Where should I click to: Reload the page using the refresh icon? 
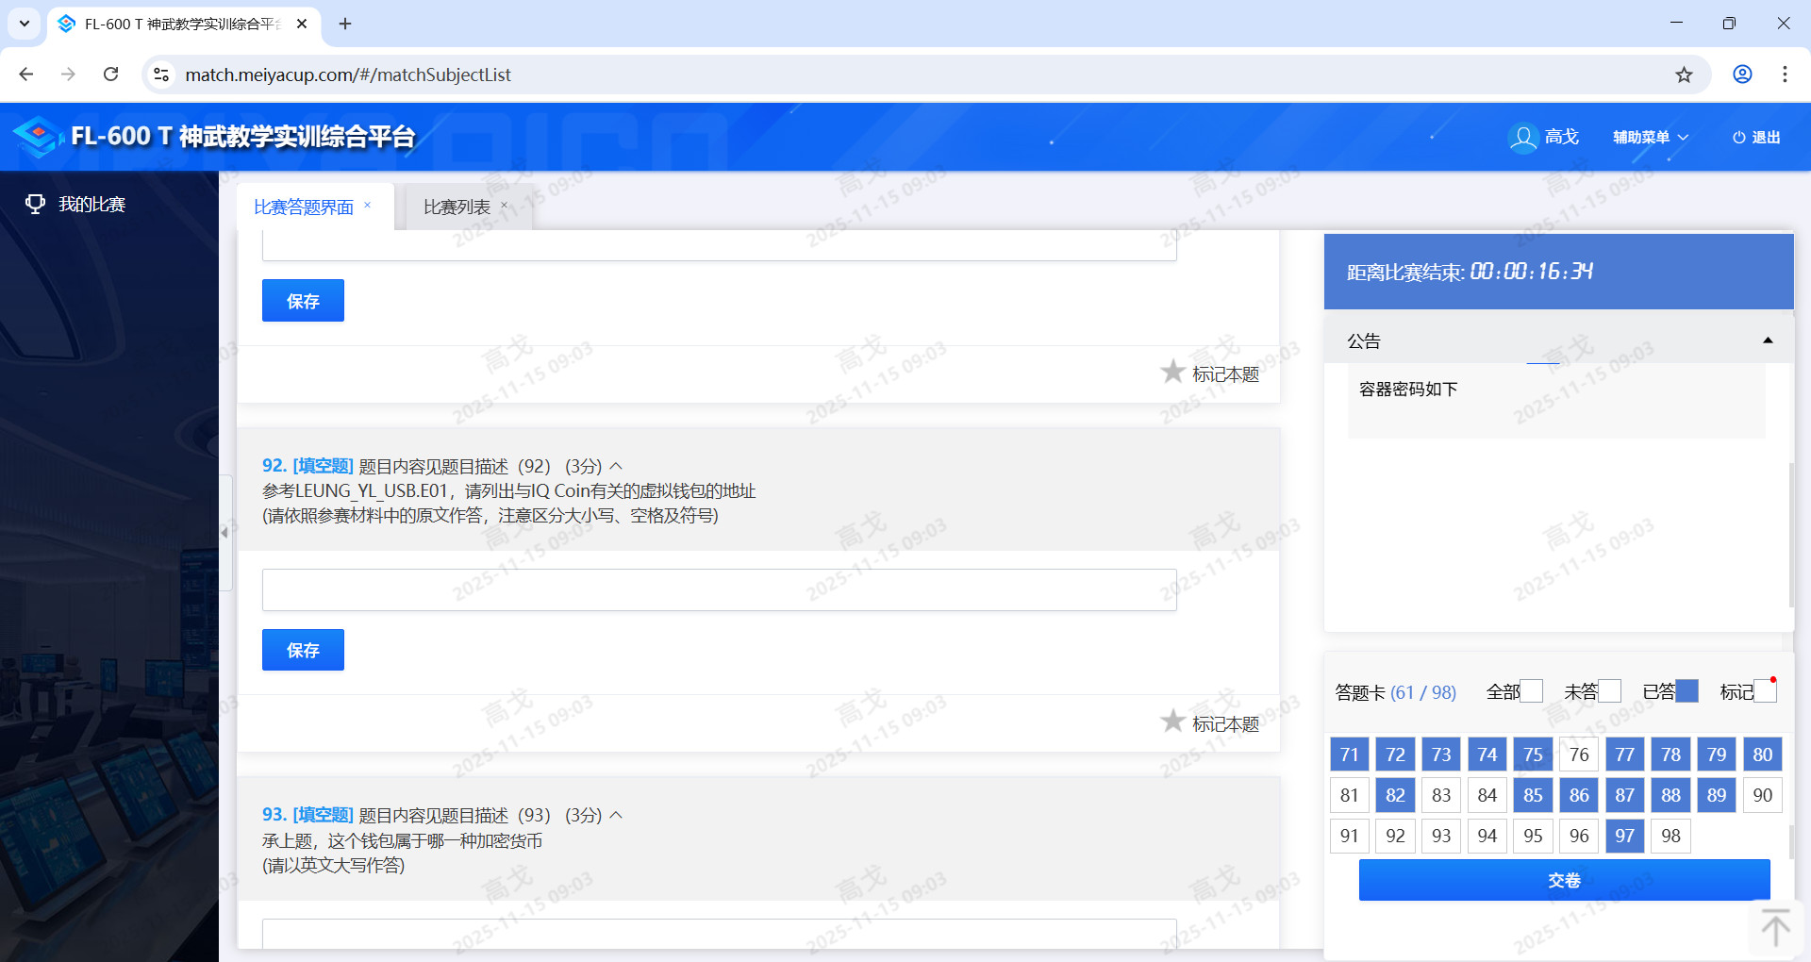coord(111,75)
